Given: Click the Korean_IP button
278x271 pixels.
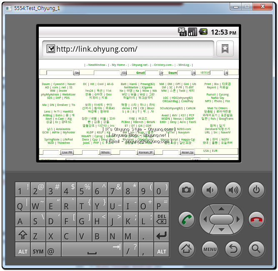Looking at the screenshot, I should click(146, 152).
